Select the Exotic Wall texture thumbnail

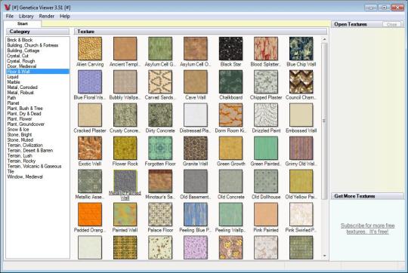tap(90, 148)
